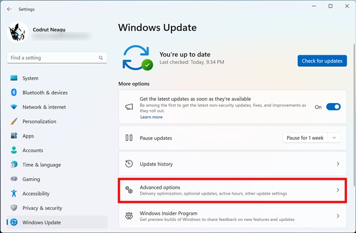356x233 pixels.
Task: Click the Windows Insider Program icon
Action: coord(129,216)
